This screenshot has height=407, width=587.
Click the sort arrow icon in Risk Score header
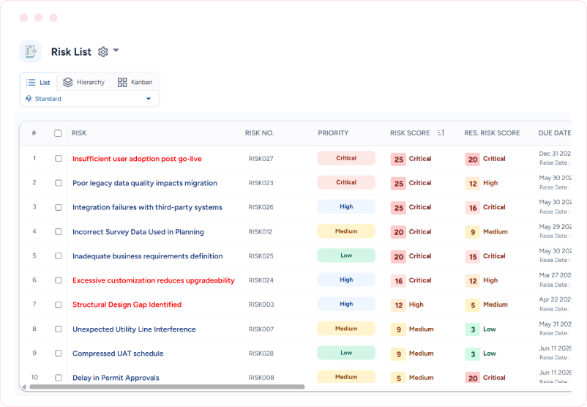click(x=441, y=133)
